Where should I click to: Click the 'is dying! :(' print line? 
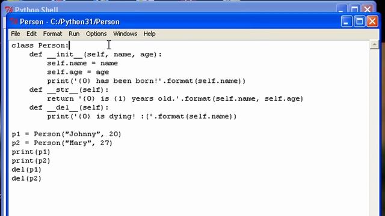[x=142, y=116]
